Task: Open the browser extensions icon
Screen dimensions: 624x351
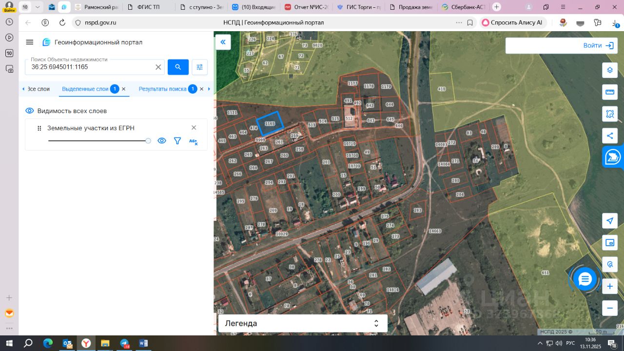Action: coord(598,22)
